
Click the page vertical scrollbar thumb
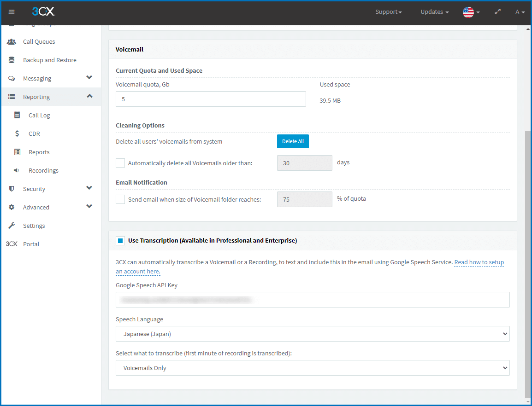pos(528,264)
